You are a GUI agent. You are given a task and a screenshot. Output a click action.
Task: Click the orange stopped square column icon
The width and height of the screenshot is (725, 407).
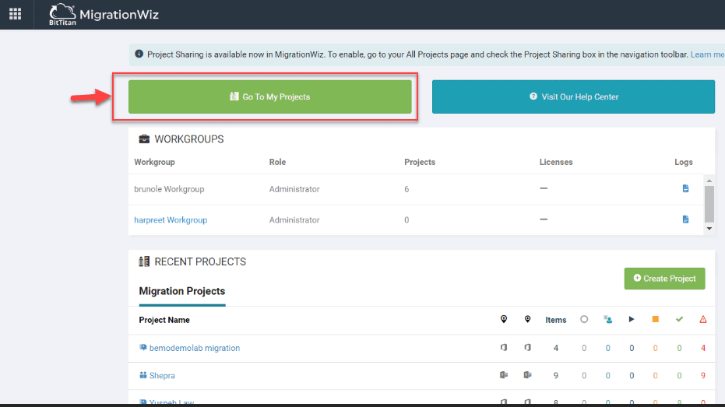655,319
